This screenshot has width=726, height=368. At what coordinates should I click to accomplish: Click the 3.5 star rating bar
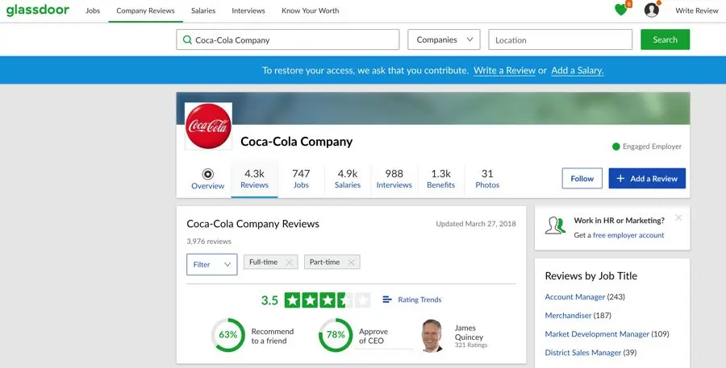click(327, 300)
